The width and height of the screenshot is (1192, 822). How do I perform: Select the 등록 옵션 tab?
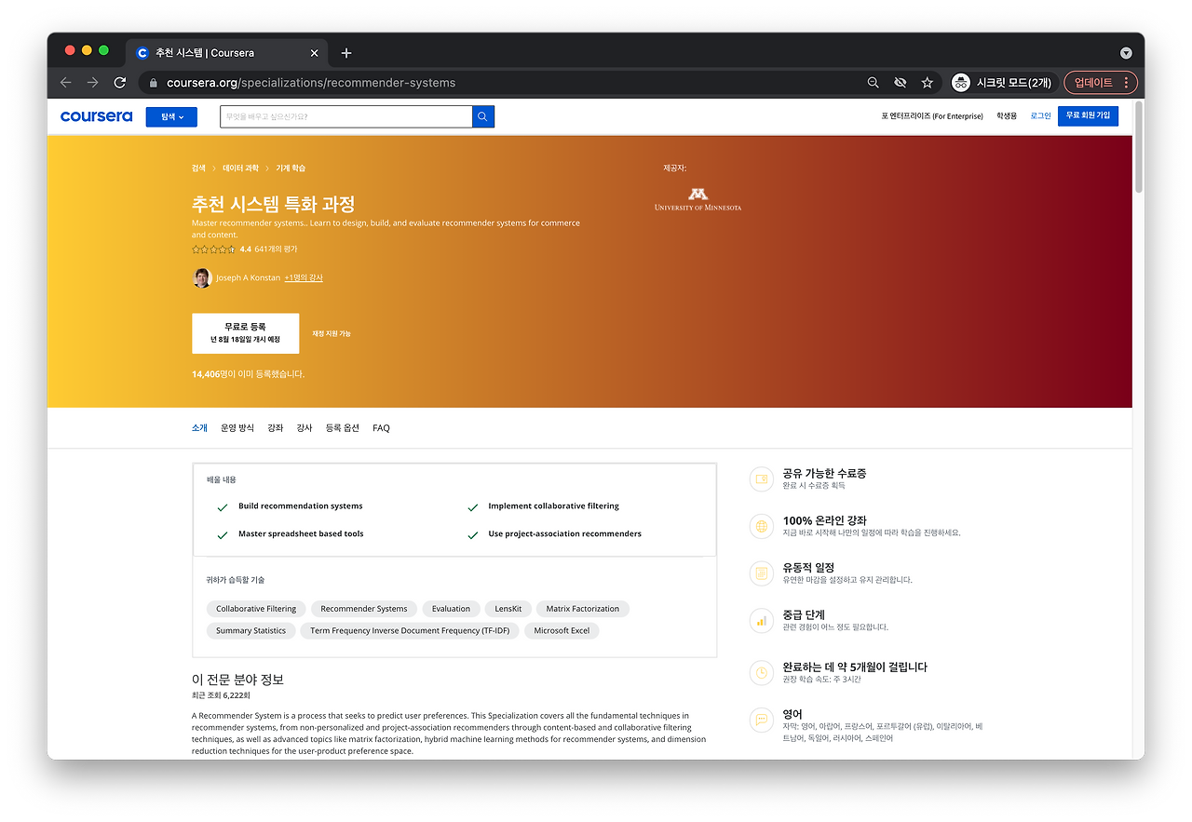342,428
